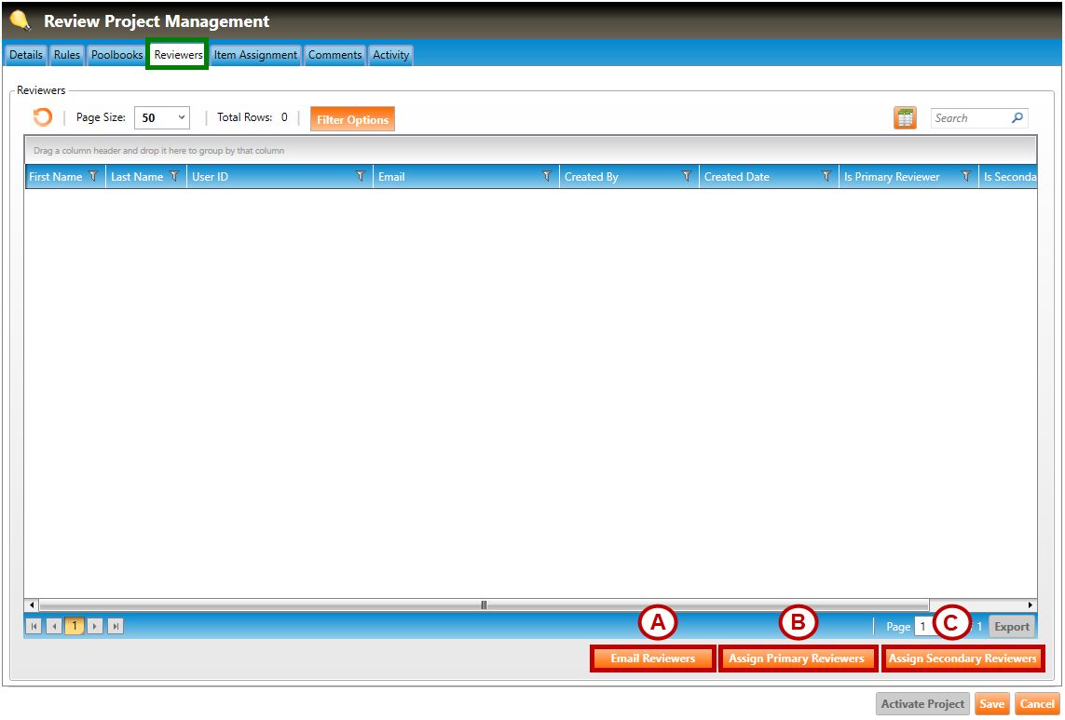Screen dimensions: 1065x720
Task: Open the Poolbooks tab
Action: pos(116,55)
